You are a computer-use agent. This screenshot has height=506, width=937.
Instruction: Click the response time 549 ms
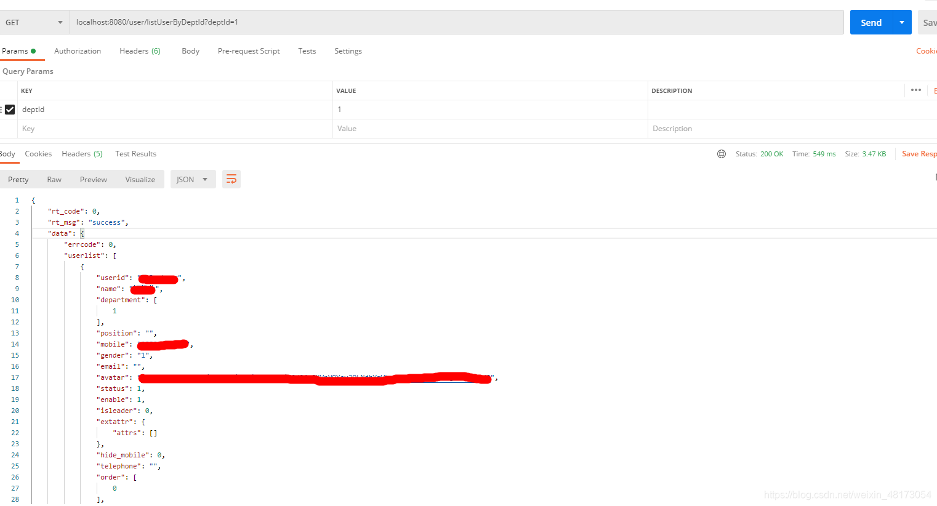824,154
